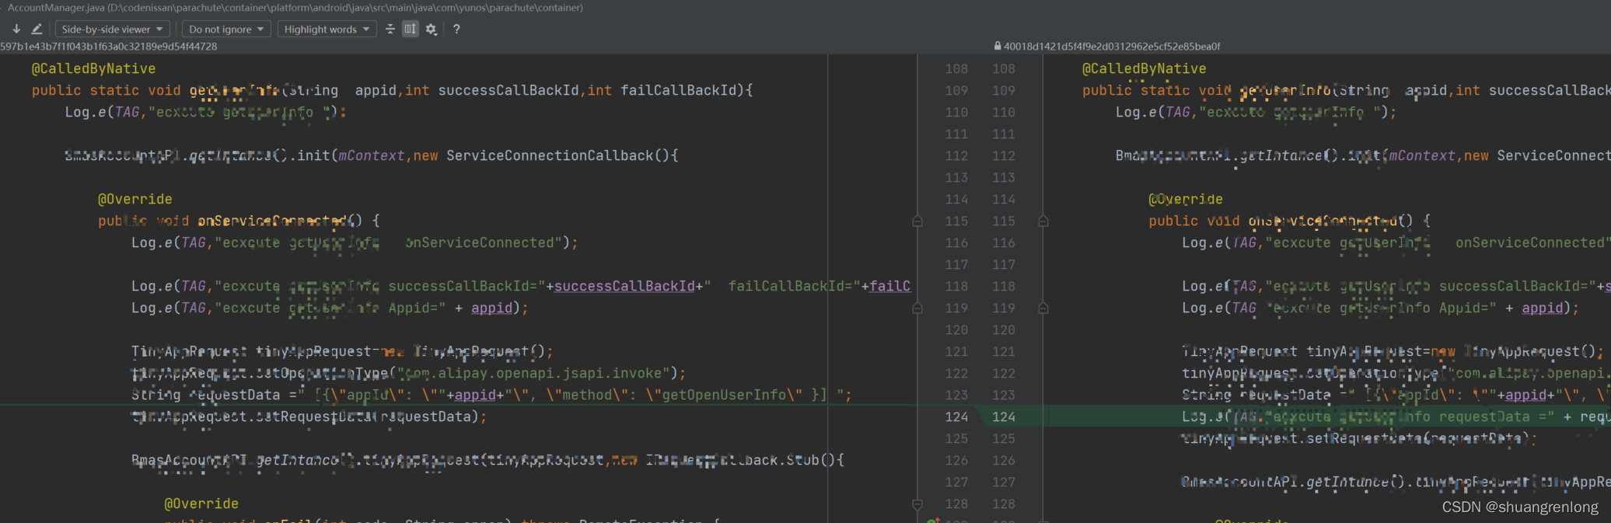
Task: Open the Do not ignore dropdown
Action: click(x=226, y=29)
